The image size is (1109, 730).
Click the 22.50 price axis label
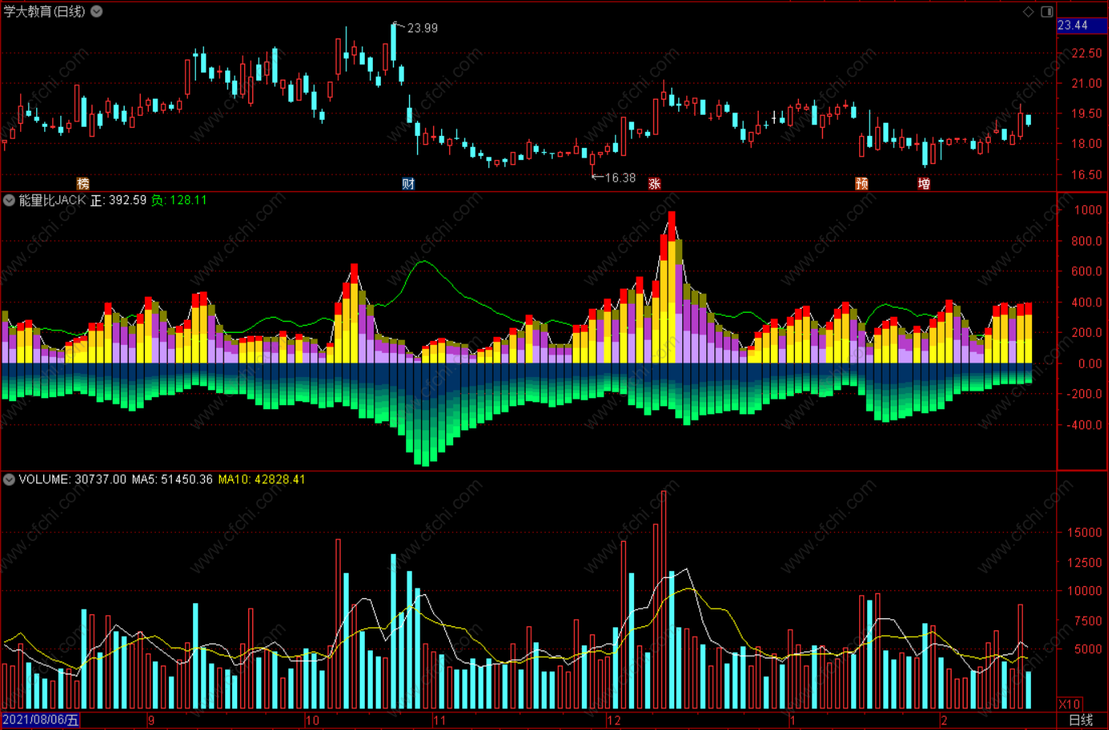[x=1086, y=53]
